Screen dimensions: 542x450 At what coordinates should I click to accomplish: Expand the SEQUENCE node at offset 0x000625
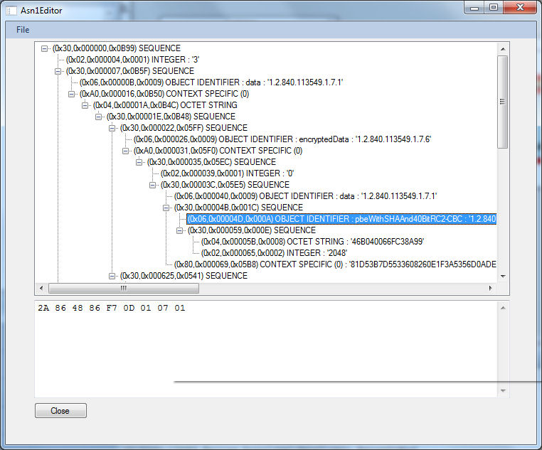tap(112, 276)
